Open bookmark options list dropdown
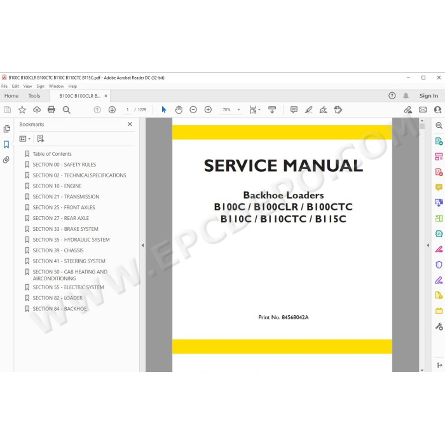Image resolution: width=445 pixels, height=445 pixels. coord(25,139)
